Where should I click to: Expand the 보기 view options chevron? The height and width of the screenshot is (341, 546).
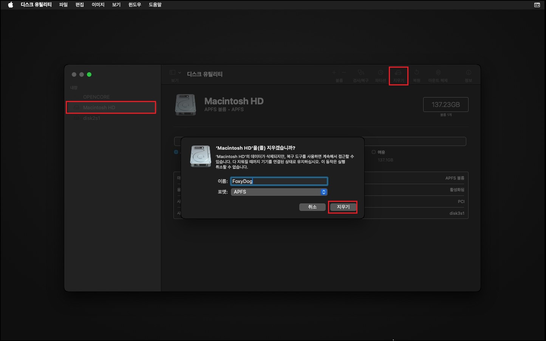pos(179,73)
